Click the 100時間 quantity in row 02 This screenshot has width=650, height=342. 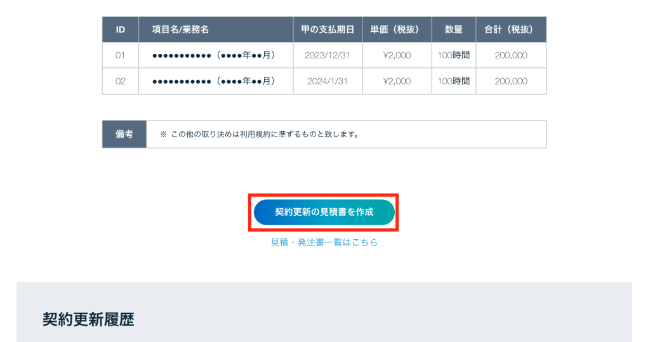coord(453,81)
